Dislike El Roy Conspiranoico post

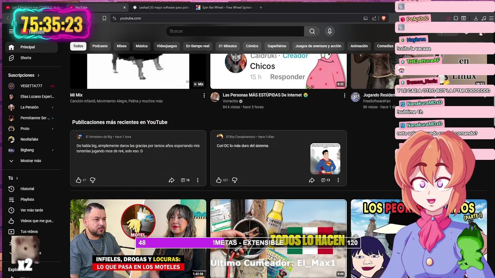(235, 180)
